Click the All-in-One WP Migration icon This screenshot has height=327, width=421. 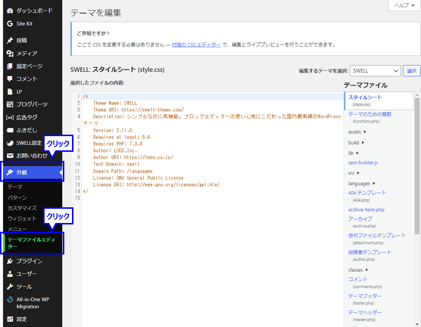pyautogui.click(x=9, y=300)
